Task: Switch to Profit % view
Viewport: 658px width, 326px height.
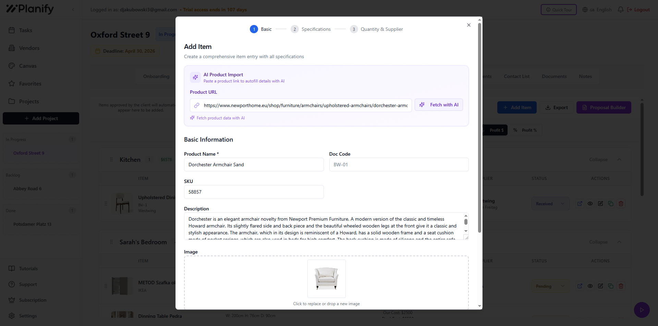Action: (525, 130)
